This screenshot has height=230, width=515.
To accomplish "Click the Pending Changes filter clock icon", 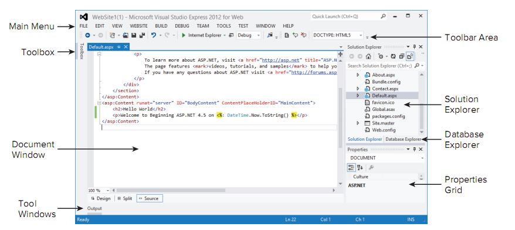I will [x=381, y=56].
